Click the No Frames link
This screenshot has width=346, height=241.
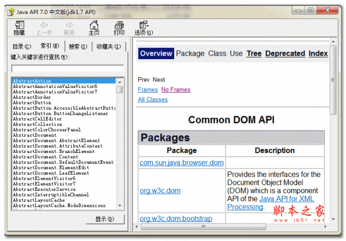point(176,90)
